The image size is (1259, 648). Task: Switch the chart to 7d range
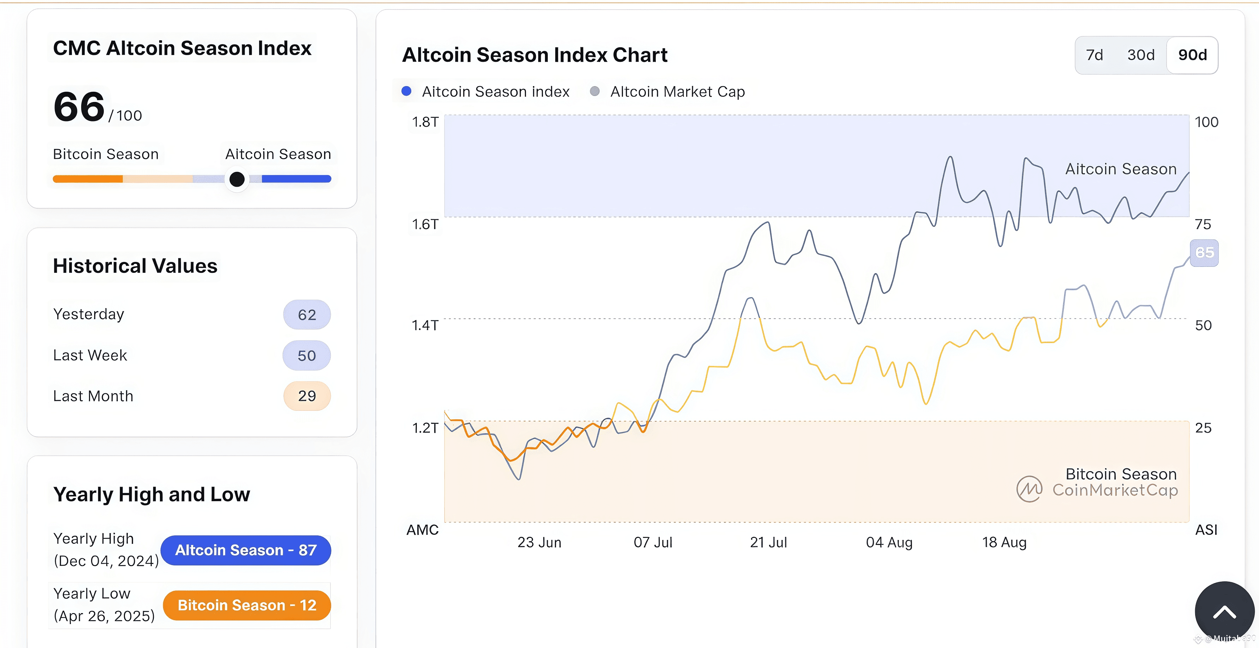click(1094, 55)
